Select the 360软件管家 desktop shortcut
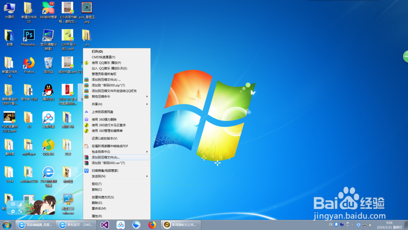This screenshot has width=408, height=230. click(x=48, y=10)
